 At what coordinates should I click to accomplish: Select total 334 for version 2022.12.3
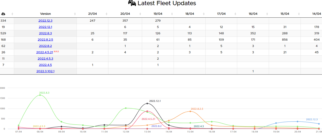point(3,21)
